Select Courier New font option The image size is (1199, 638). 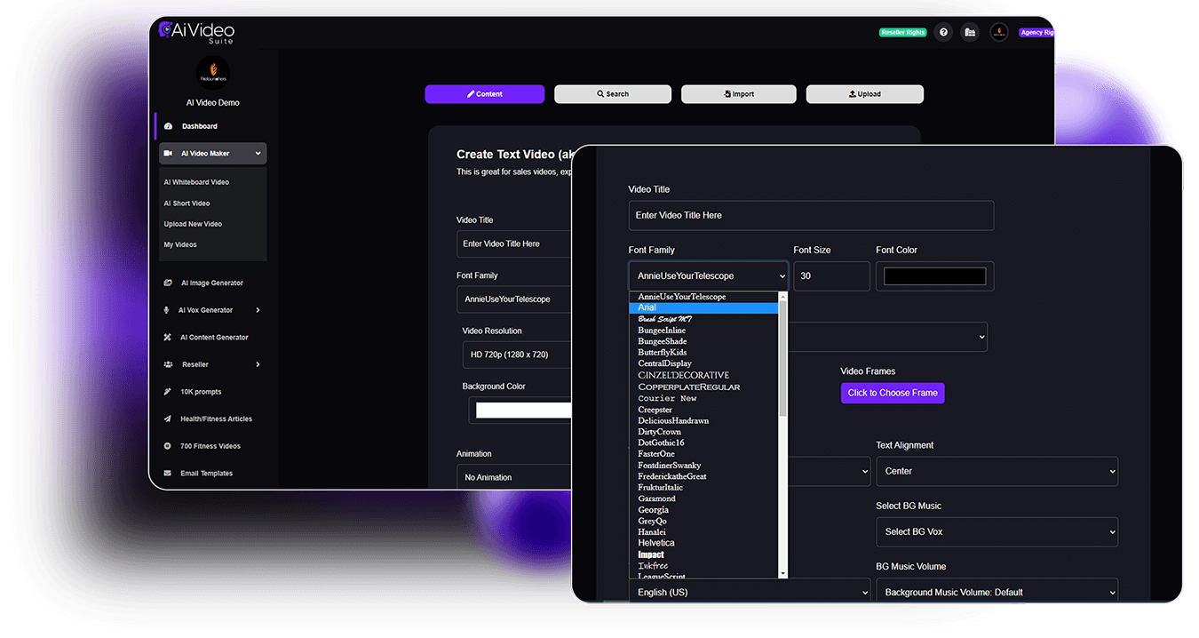703,398
